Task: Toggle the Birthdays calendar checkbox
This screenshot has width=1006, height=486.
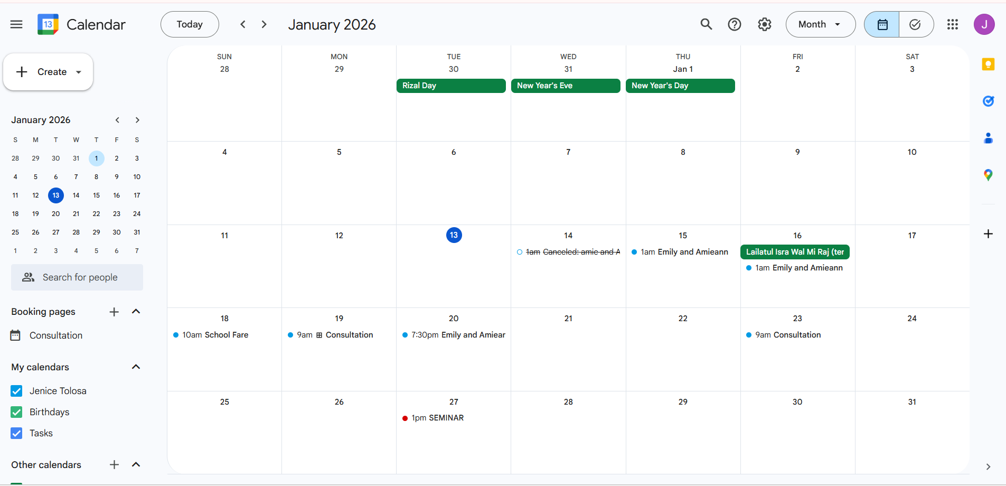Action: (16, 412)
